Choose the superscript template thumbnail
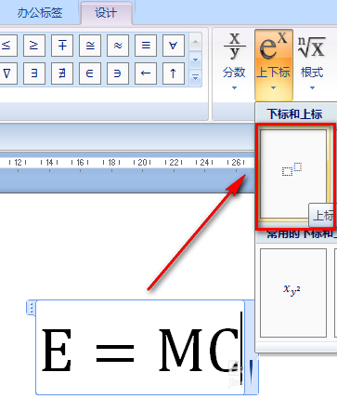This screenshot has height=399, width=337. pos(293,174)
